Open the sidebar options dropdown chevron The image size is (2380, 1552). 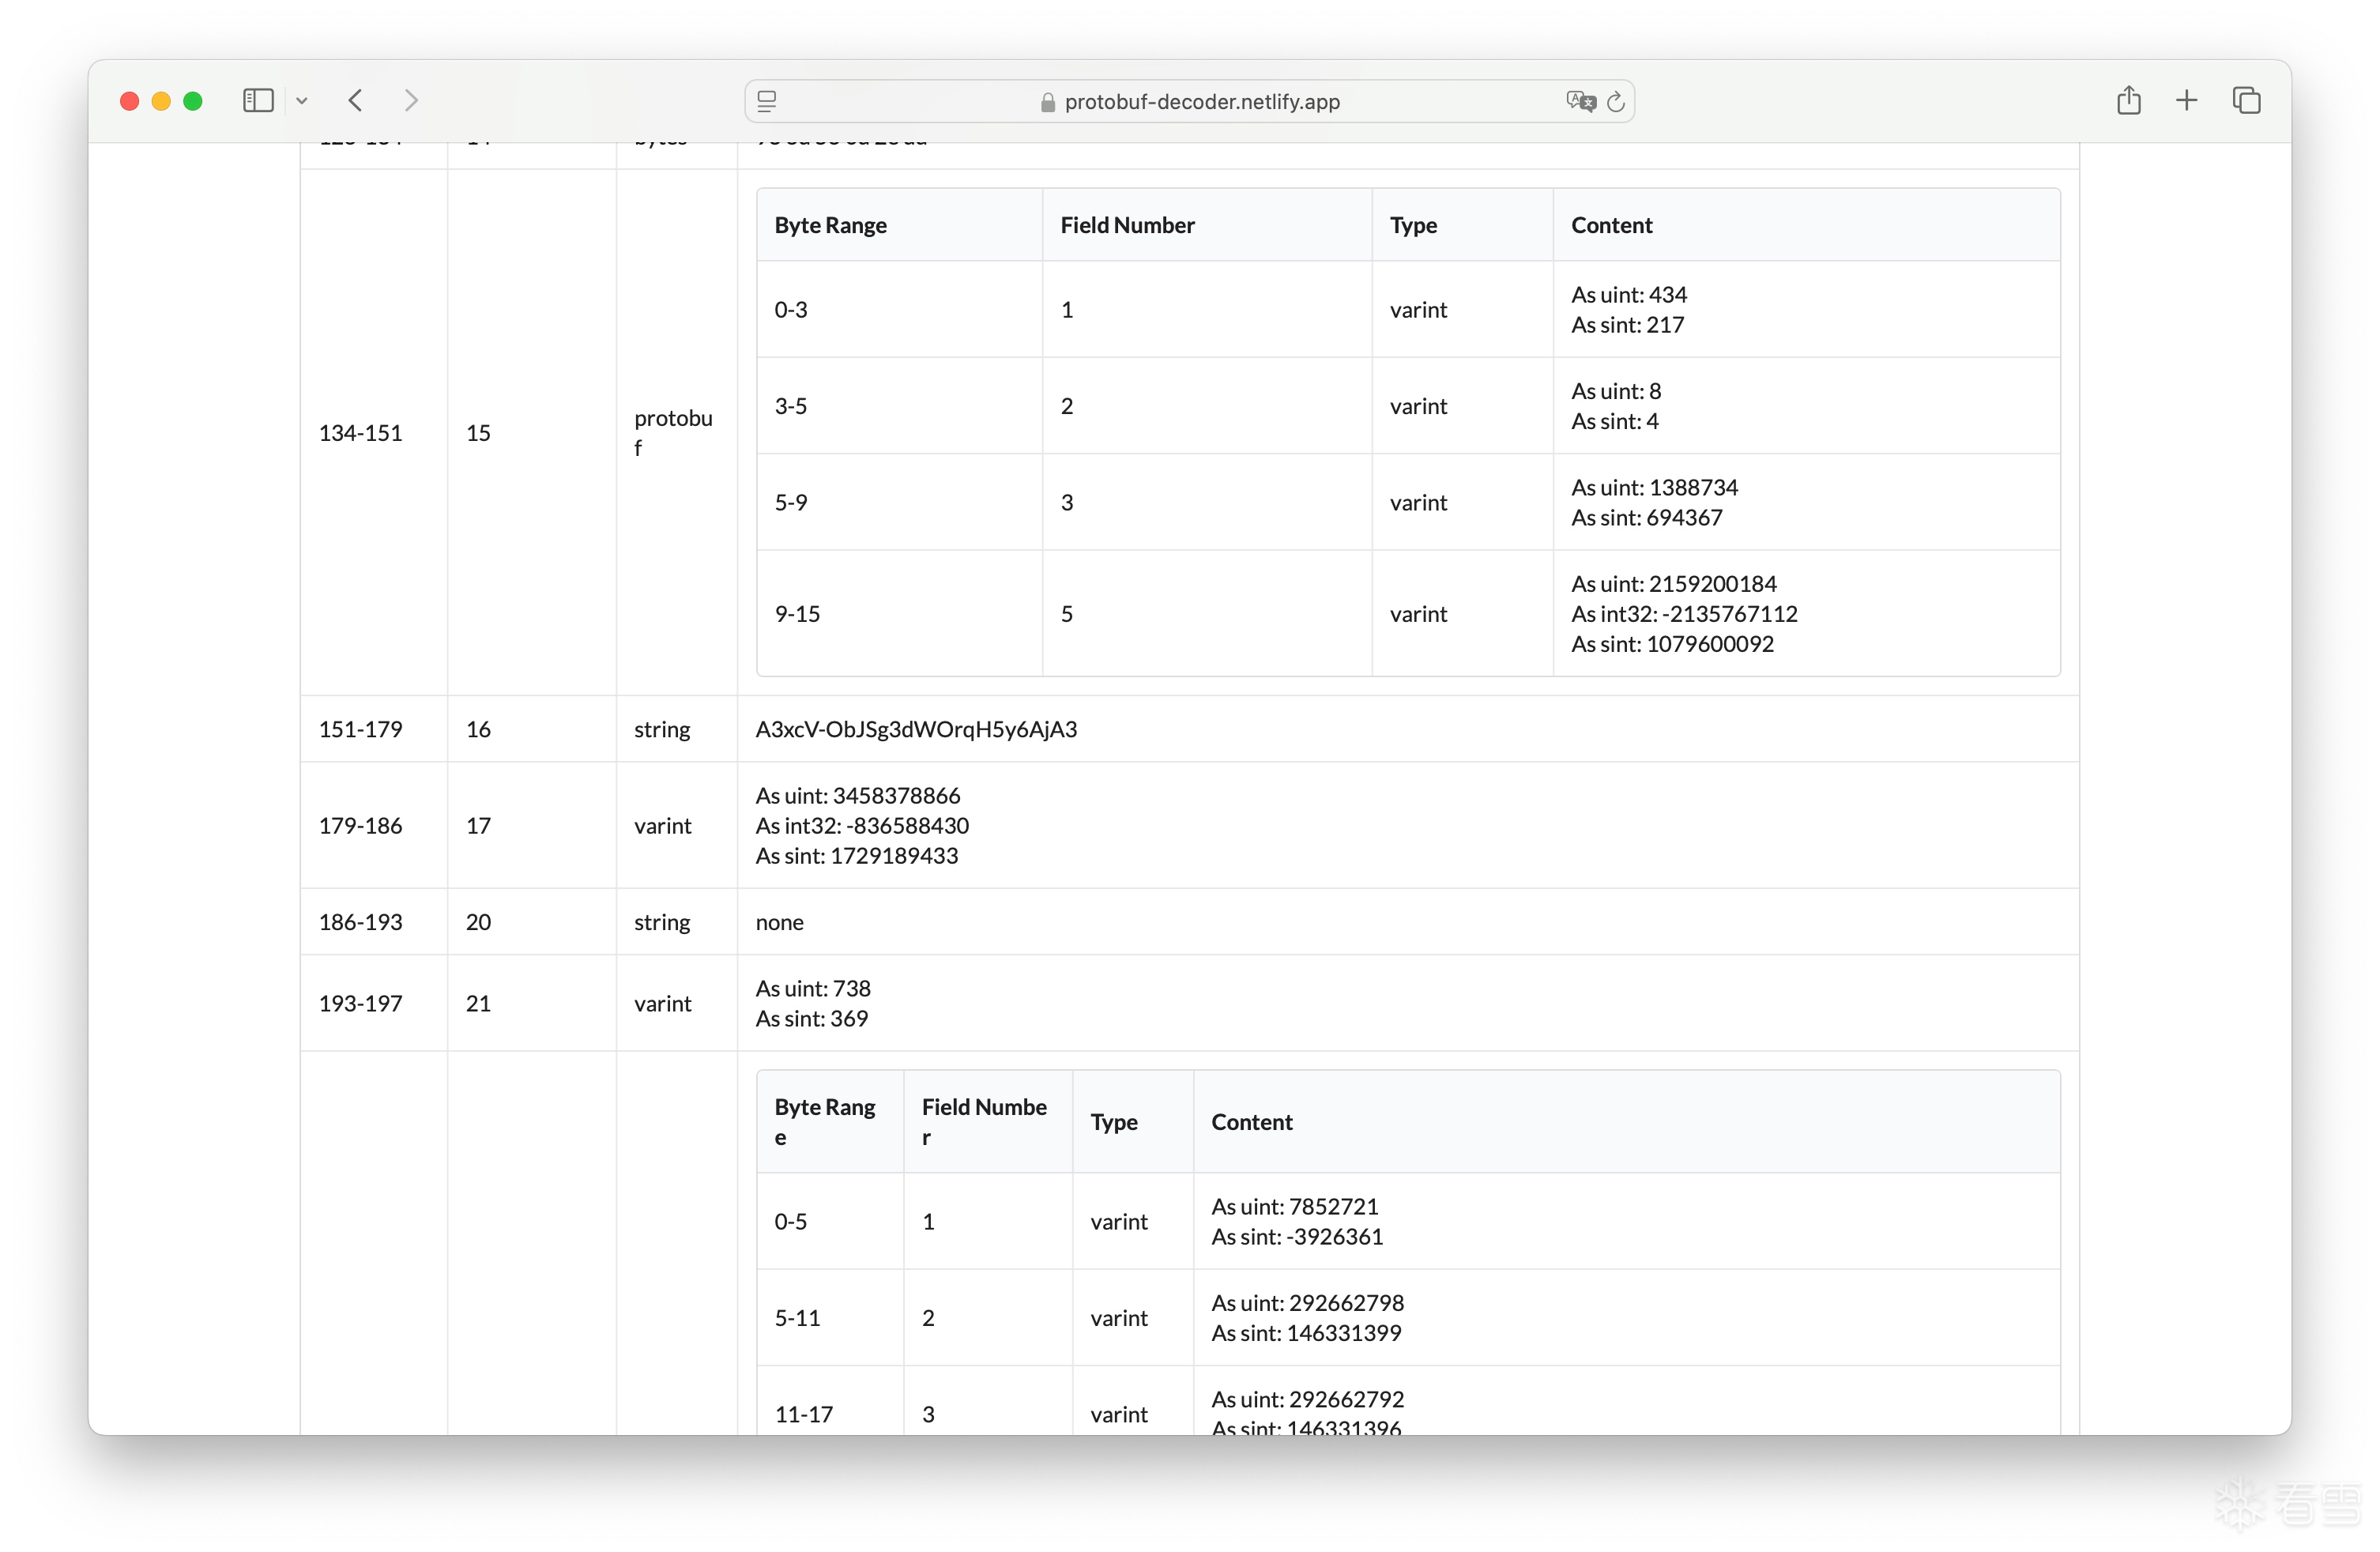pos(301,101)
